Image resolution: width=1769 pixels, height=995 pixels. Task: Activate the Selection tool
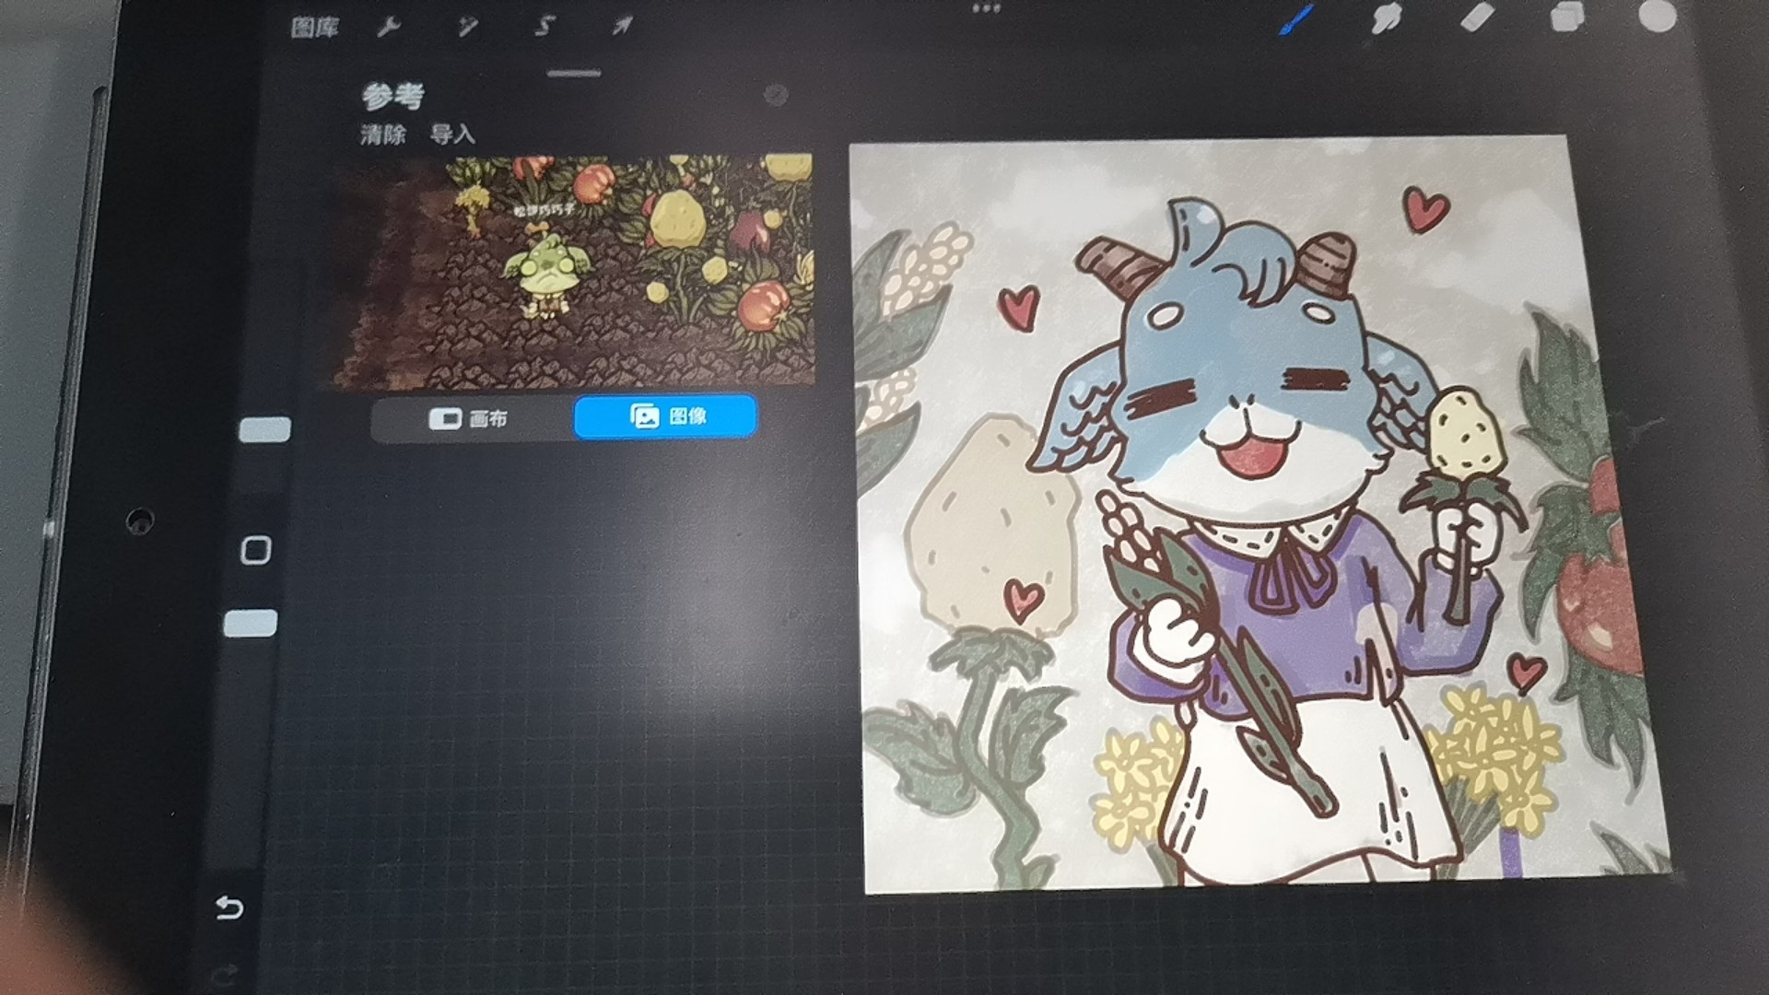[x=545, y=26]
